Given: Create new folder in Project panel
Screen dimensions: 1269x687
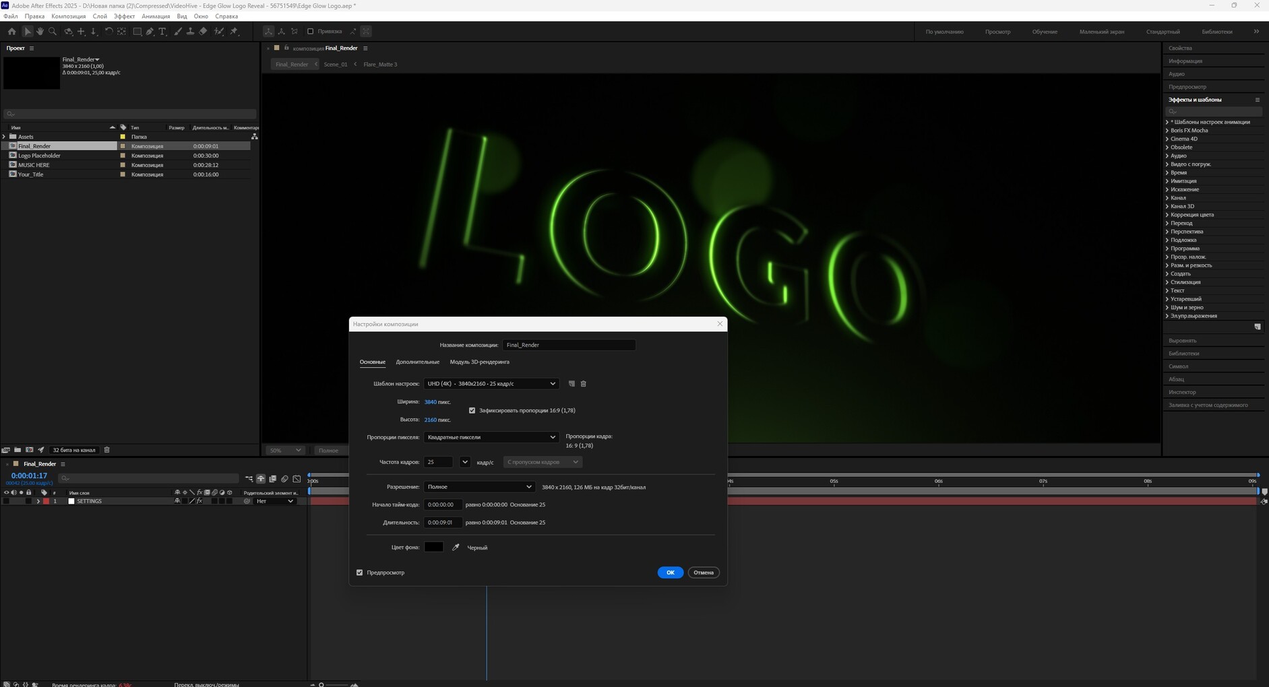Looking at the screenshot, I should [18, 450].
